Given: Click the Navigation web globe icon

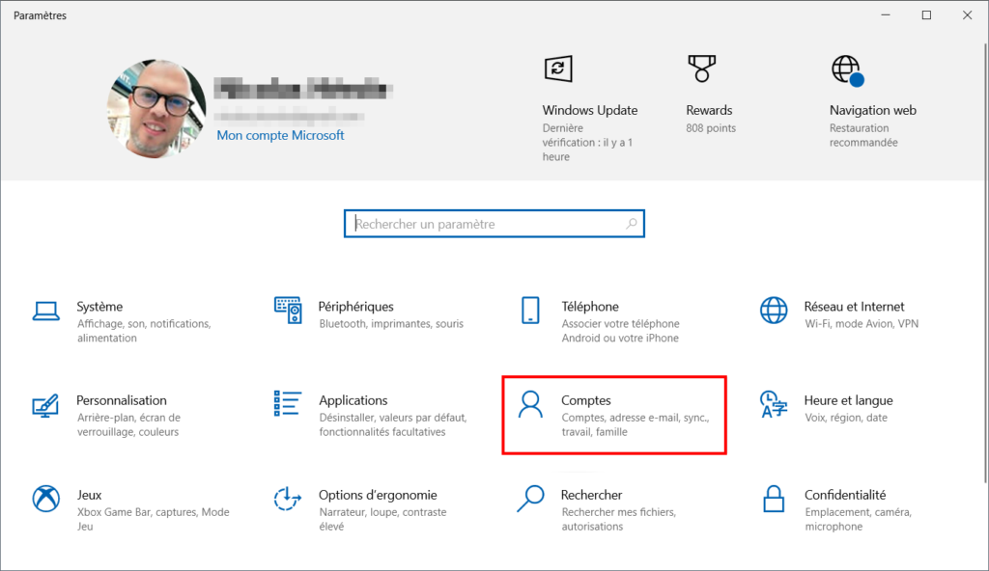Looking at the screenshot, I should tap(847, 70).
